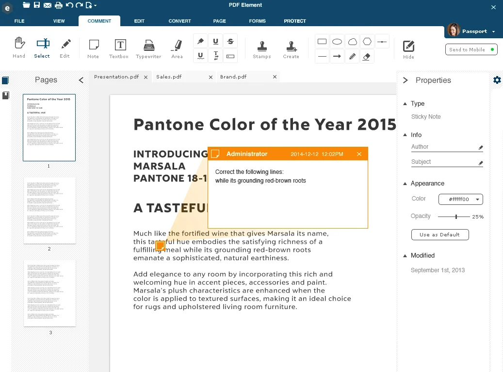Viewport: 503px width, 372px height.
Task: Draw a cloud shape
Action: 352,42
